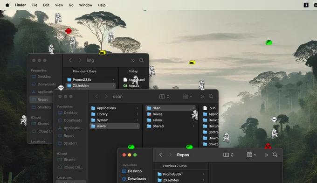This screenshot has width=317, height=183.
Task: Click the search icon in the Repos window
Action: [x=275, y=155]
